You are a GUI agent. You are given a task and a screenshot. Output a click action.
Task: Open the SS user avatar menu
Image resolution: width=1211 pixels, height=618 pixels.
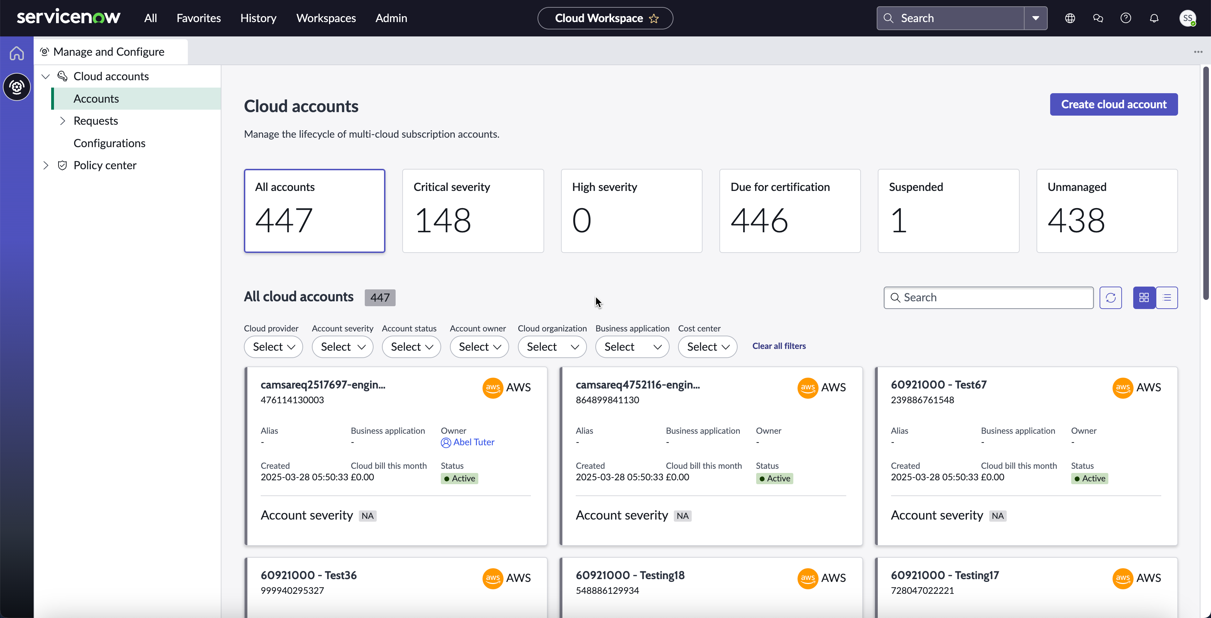tap(1188, 18)
